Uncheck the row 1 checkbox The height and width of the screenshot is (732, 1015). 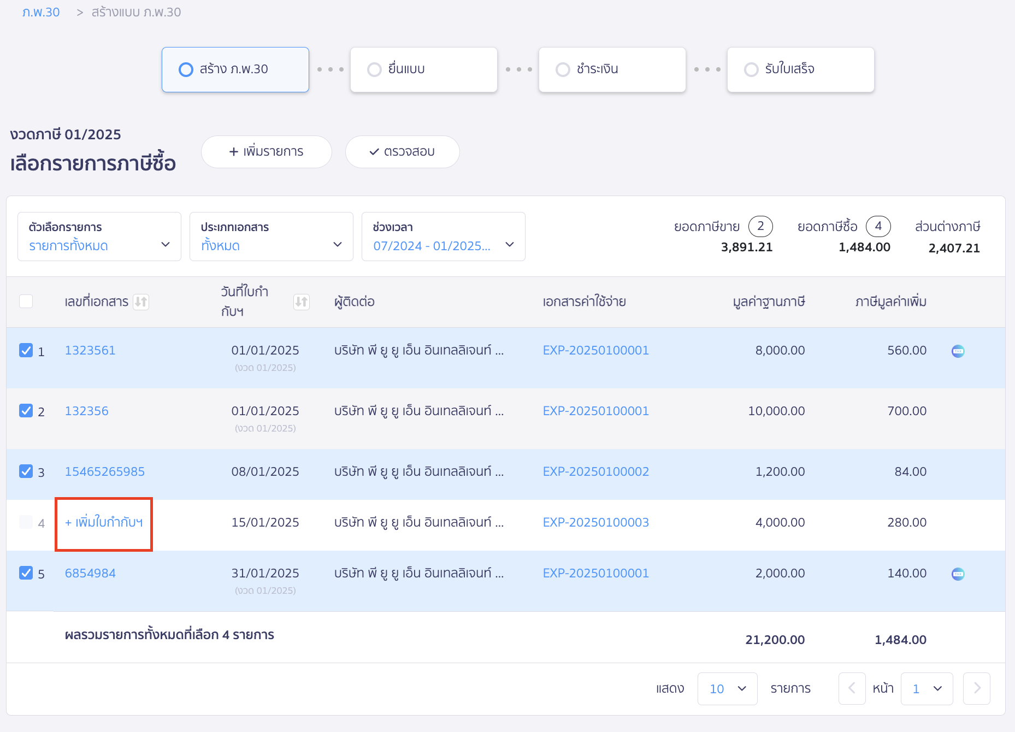pyautogui.click(x=26, y=350)
